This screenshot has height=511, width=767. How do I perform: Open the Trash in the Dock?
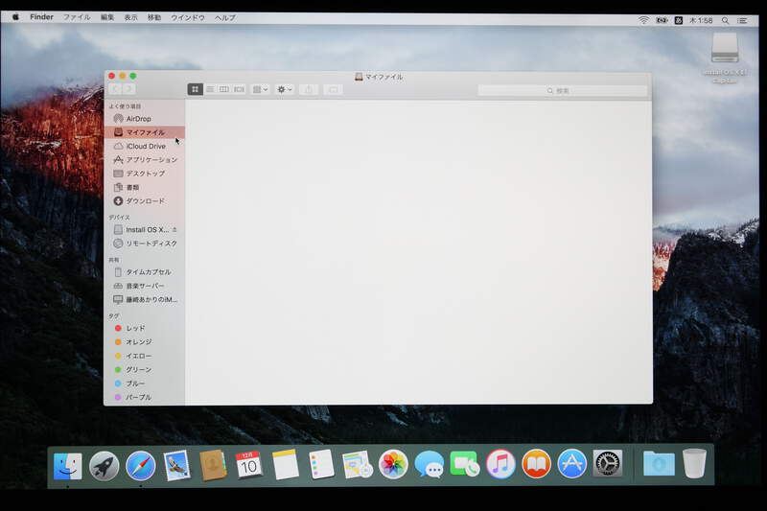(694, 464)
